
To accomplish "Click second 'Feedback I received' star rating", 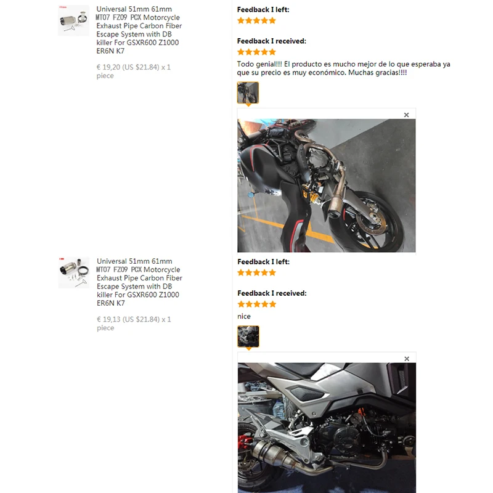I will pyautogui.click(x=257, y=304).
